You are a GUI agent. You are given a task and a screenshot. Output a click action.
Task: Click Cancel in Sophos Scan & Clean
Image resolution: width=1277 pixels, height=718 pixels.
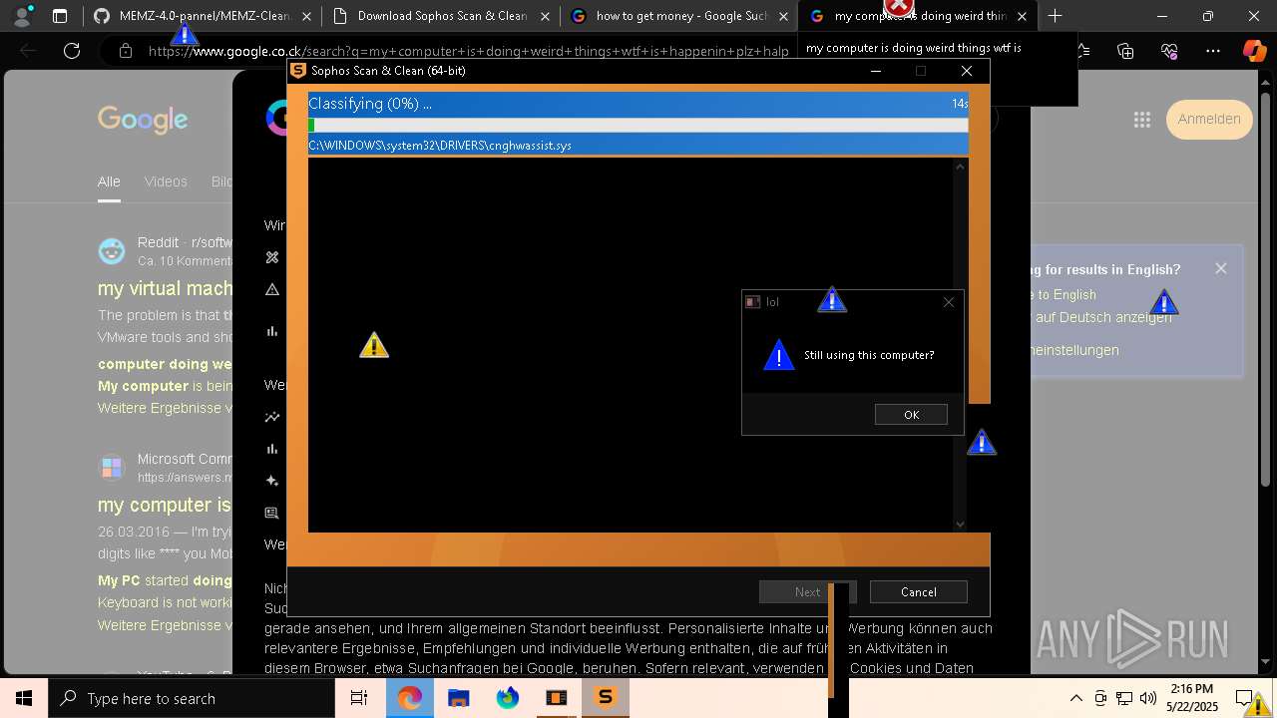click(x=918, y=591)
